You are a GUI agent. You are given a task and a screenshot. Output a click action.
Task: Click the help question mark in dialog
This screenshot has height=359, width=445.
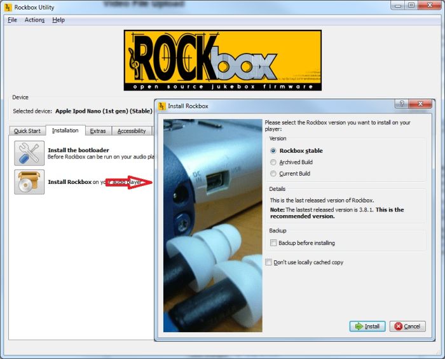coord(402,104)
